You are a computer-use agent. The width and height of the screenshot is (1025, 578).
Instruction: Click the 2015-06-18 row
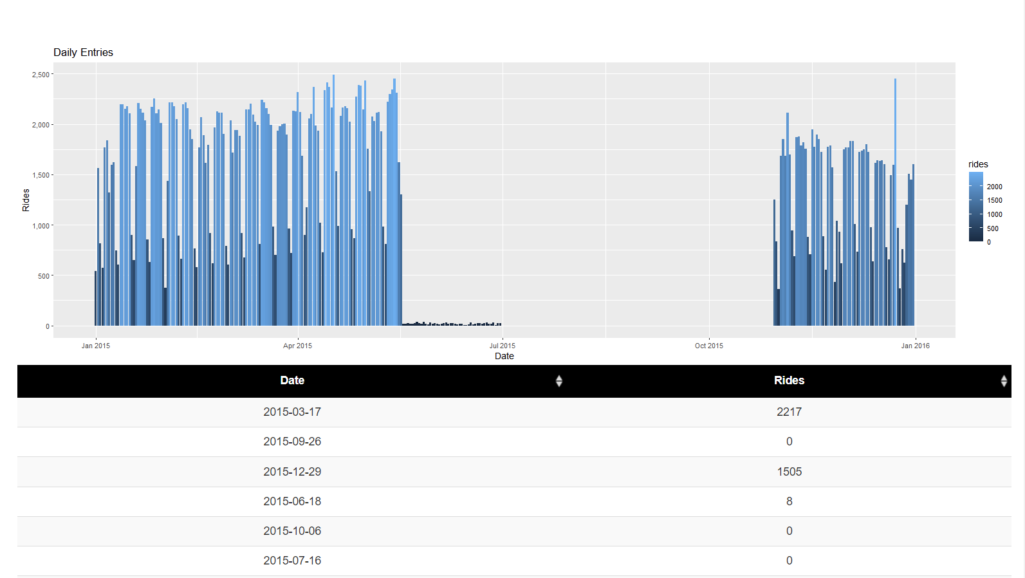click(514, 501)
